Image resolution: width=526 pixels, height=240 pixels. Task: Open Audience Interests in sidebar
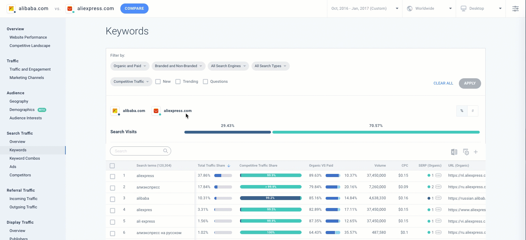26,118
